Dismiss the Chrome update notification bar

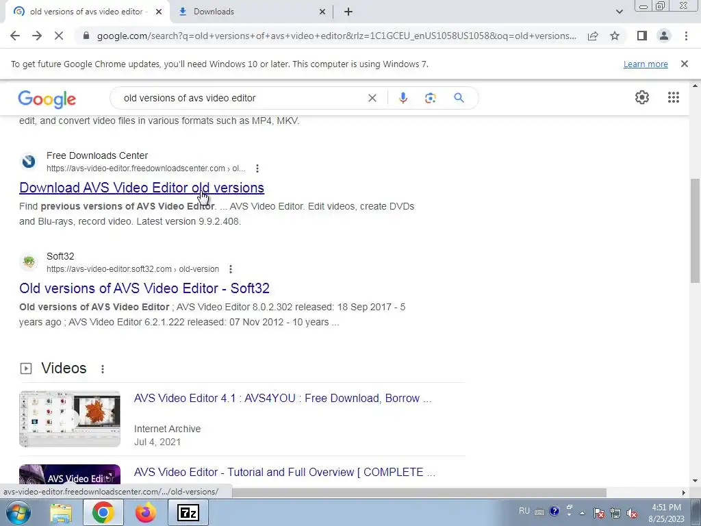point(684,64)
